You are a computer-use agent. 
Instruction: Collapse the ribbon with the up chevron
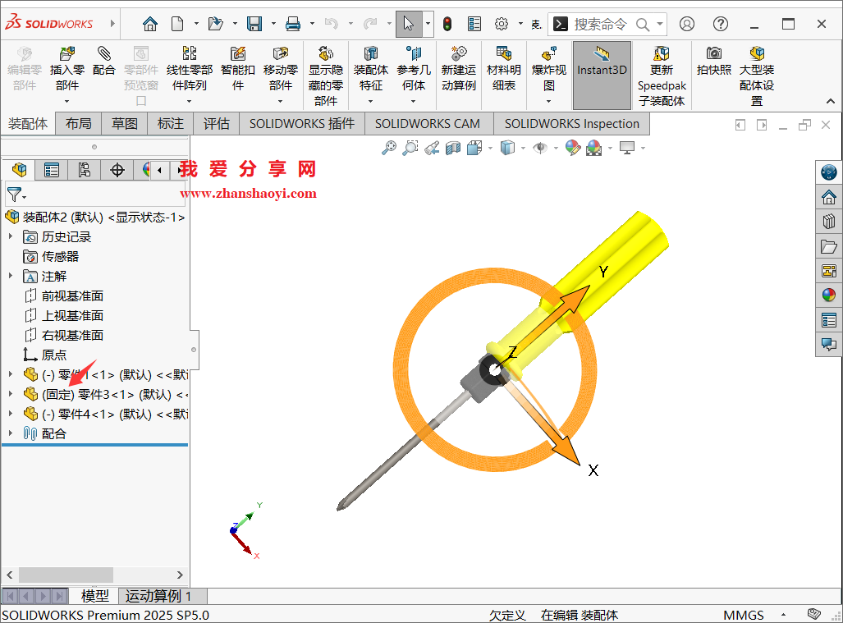(830, 101)
